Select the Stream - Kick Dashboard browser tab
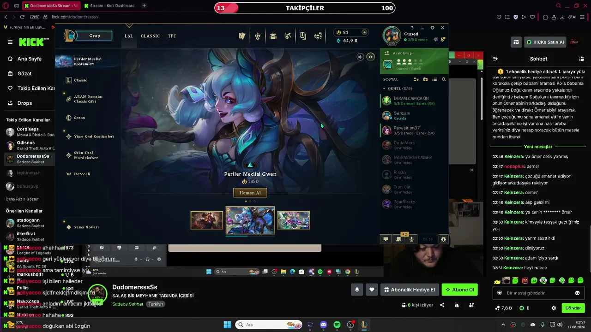The height and width of the screenshot is (332, 591). click(109, 6)
